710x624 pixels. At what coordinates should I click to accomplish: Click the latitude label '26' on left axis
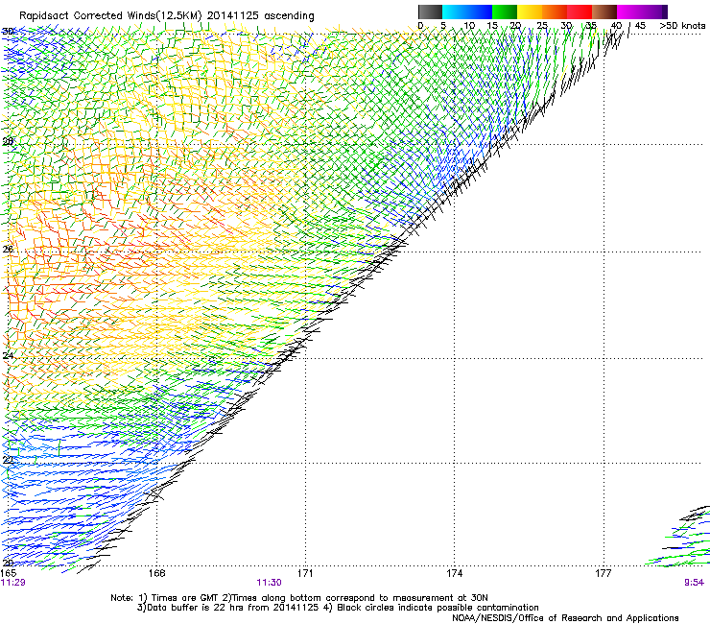click(8, 250)
